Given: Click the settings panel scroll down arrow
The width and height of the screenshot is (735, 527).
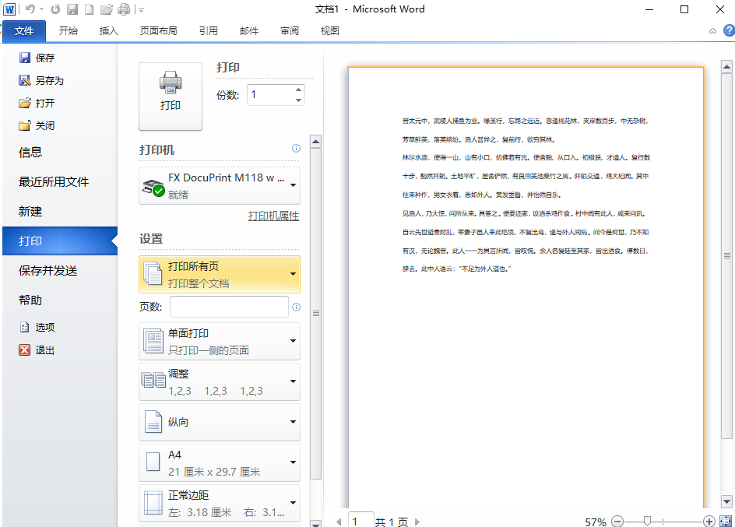Looking at the screenshot, I should click(316, 524).
